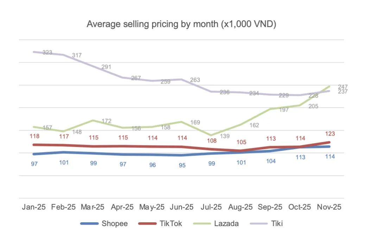Click the Tiki lavender legend swatch
380x237 pixels.
[x=261, y=224]
